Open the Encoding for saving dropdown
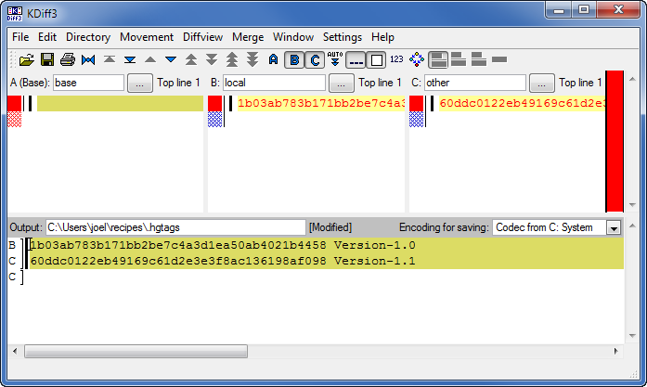This screenshot has height=387, width=647. [613, 227]
